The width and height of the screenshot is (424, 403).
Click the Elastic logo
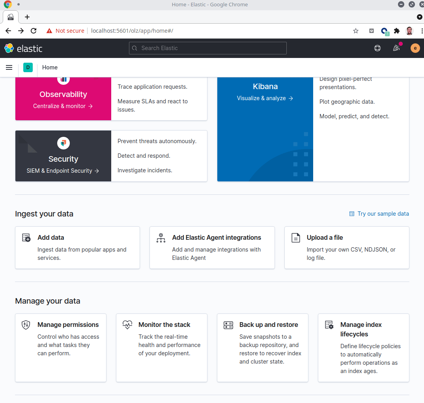point(24,49)
